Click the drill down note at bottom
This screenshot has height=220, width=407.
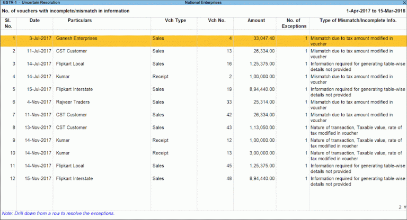coord(58,214)
